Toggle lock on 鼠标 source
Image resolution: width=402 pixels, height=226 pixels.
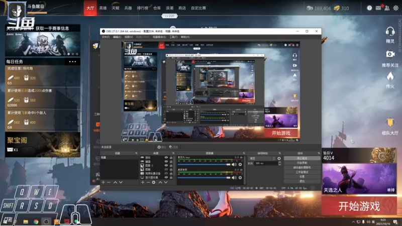[171, 158]
